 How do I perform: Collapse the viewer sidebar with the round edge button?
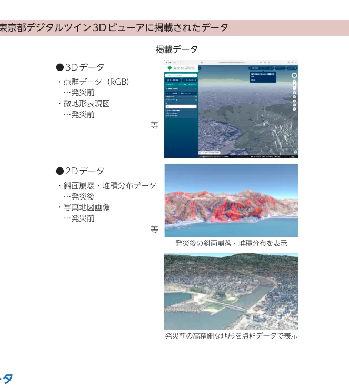(199, 68)
